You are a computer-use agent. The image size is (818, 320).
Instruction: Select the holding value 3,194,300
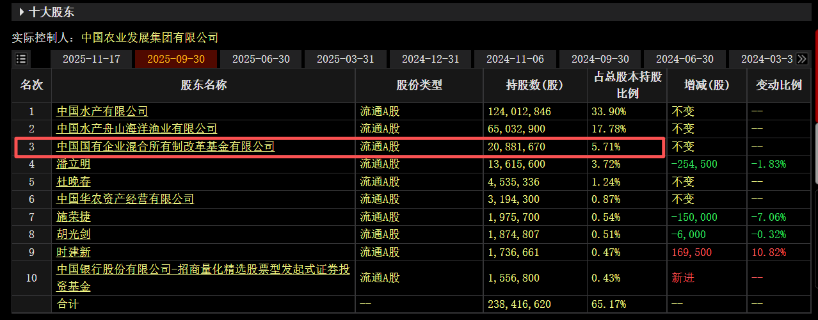(514, 199)
